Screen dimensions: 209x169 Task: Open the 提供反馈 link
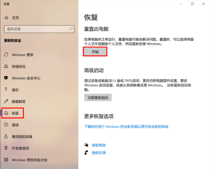coord(99,153)
